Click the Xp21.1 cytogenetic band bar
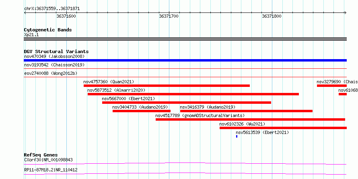Image resolution: width=358 pixels, height=179 pixels. point(185,39)
